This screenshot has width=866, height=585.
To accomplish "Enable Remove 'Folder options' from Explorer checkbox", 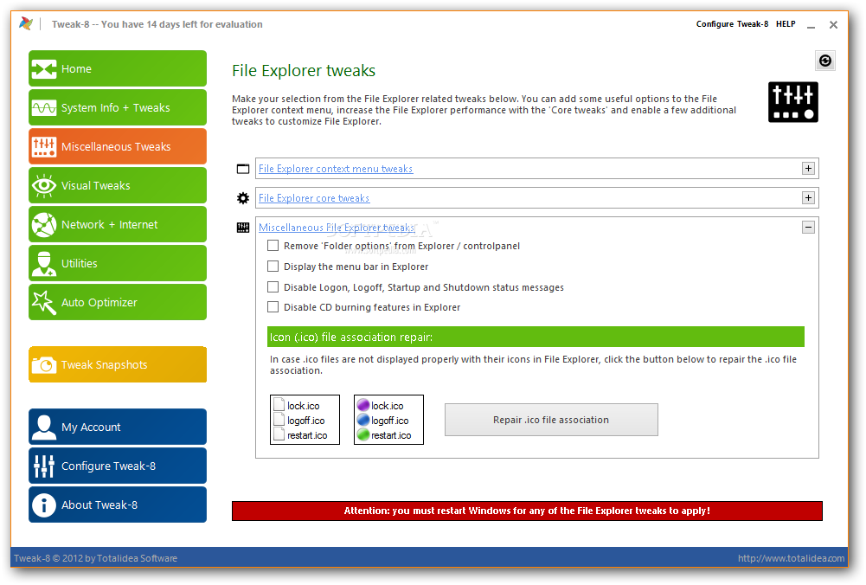I will point(273,245).
